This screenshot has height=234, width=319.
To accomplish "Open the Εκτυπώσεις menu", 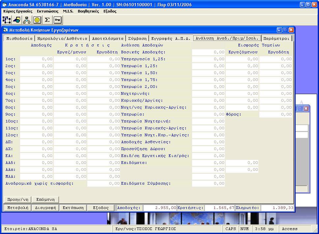I will [48, 11].
